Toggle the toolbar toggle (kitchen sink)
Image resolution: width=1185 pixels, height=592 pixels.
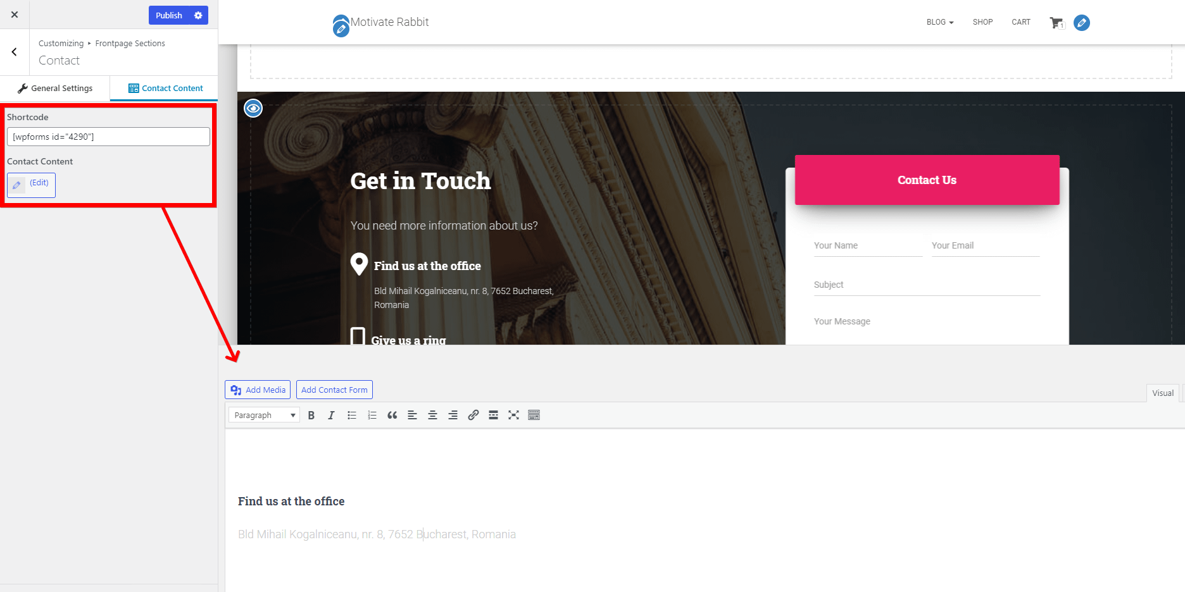(534, 416)
